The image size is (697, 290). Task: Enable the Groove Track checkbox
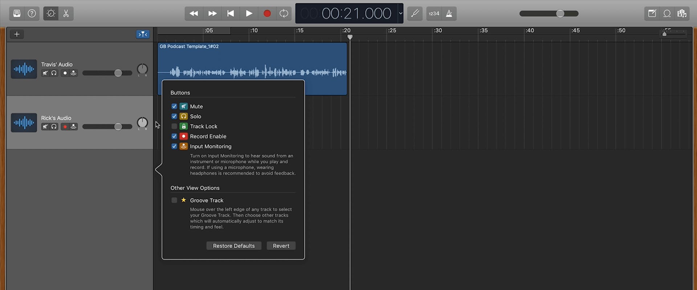(x=174, y=200)
